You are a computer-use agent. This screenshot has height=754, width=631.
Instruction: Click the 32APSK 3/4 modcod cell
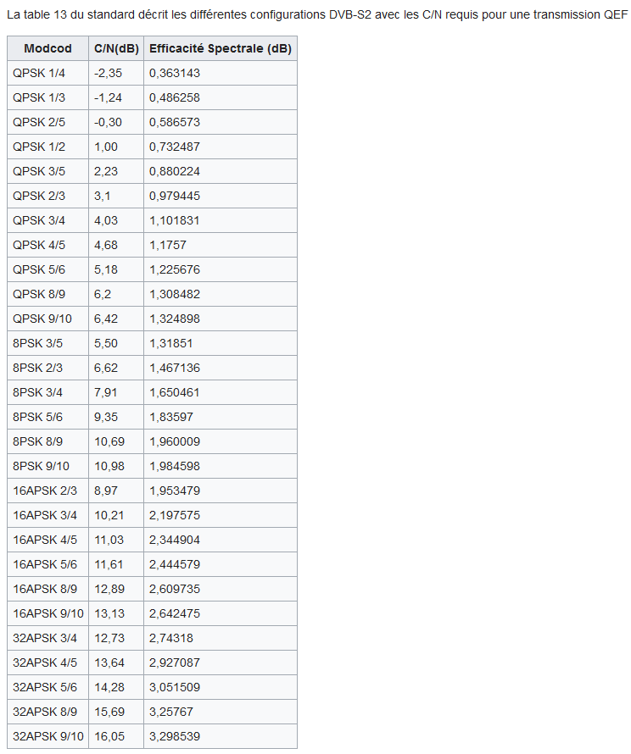point(45,638)
